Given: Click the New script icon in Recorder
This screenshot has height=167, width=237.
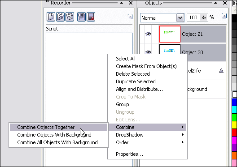Looking at the screenshot, I should [x=51, y=17].
